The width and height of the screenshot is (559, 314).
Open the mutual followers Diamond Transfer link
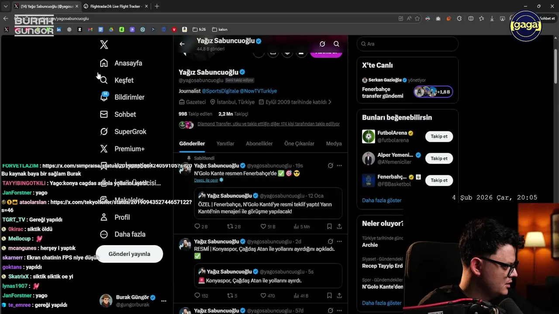coord(268,124)
